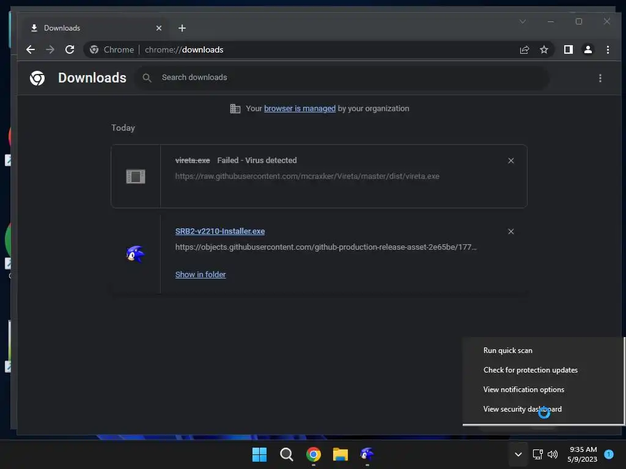Viewport: 626px width, 469px height.
Task: Open a new tab with plus button
Action: pyautogui.click(x=182, y=28)
